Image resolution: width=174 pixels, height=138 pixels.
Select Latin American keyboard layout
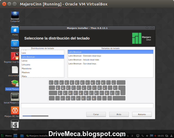click(x=42, y=57)
